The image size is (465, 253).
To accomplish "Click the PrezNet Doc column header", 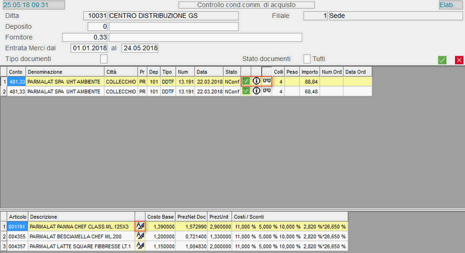I will click(191, 217).
